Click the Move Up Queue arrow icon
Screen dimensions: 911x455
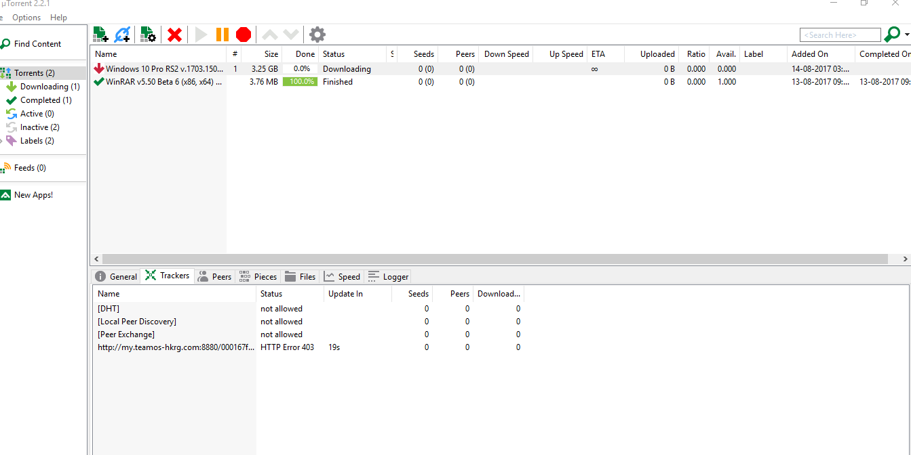[269, 35]
